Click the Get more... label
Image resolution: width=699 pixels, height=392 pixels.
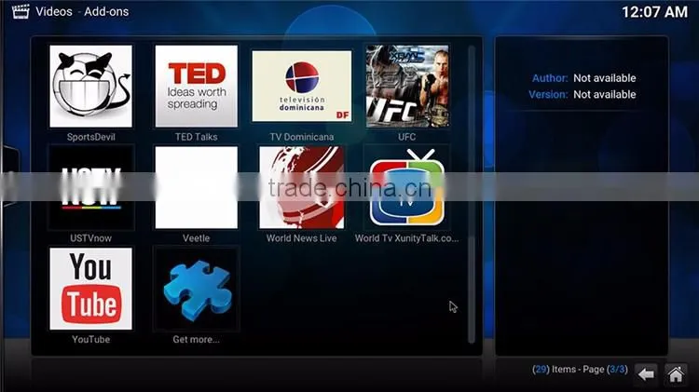tap(196, 340)
